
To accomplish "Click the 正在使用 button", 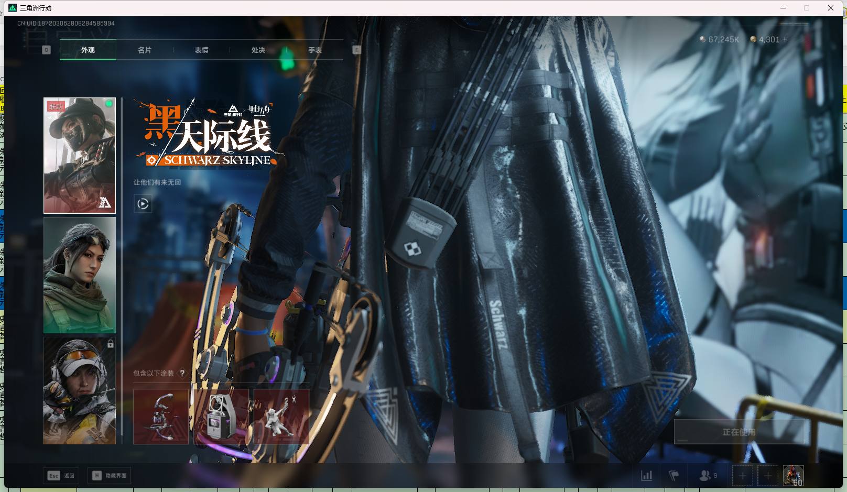I will click(739, 432).
